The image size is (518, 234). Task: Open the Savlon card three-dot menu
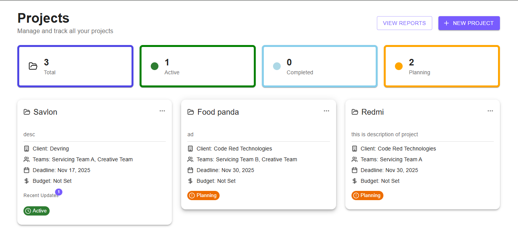pos(162,111)
